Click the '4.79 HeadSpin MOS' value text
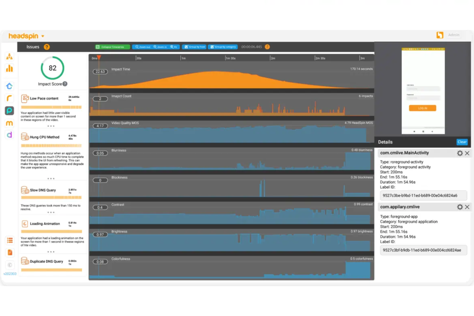 359,123
